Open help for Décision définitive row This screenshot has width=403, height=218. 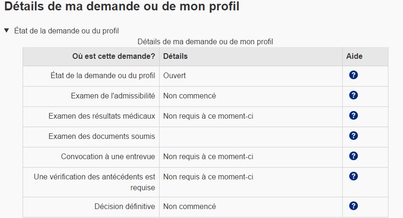(x=354, y=206)
